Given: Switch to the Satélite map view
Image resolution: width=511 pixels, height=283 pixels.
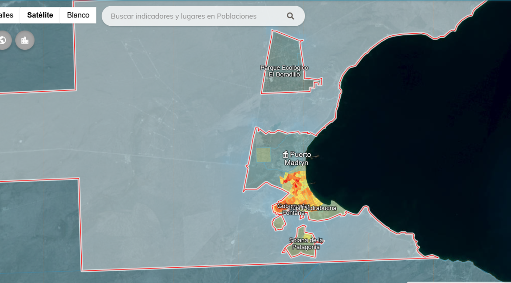Looking at the screenshot, I should [x=40, y=15].
